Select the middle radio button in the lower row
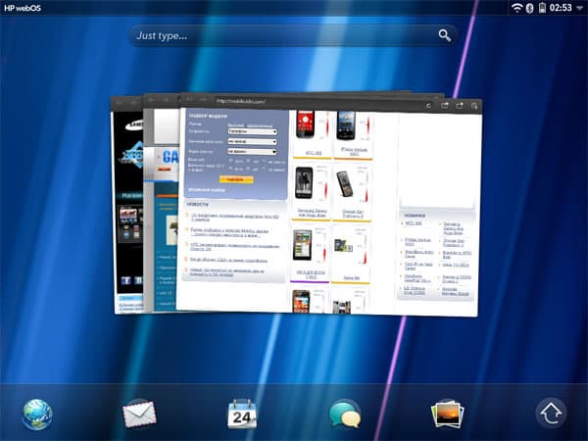 click(x=248, y=169)
